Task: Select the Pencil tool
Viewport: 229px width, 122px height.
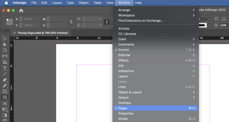Action: click(x=5, y=86)
